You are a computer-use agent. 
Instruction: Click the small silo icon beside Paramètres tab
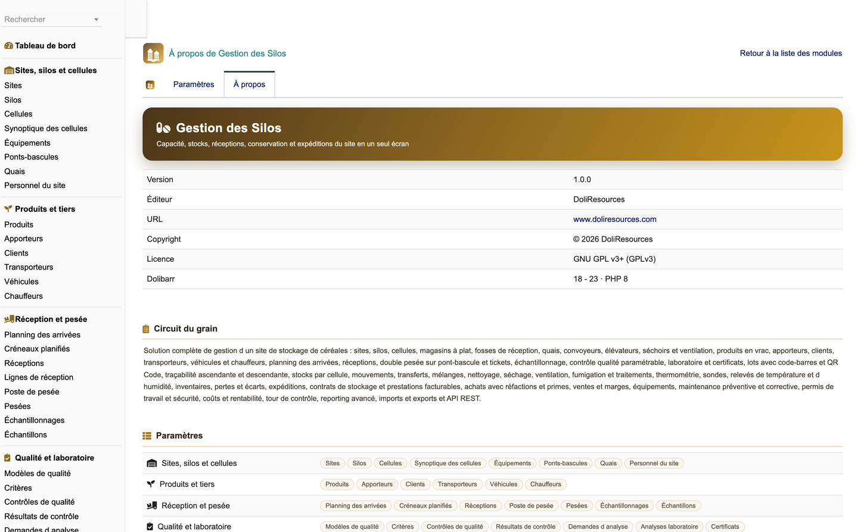click(x=150, y=85)
